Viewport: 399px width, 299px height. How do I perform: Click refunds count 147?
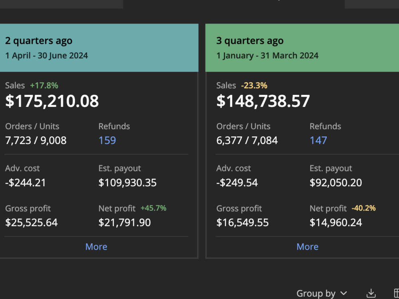[318, 140]
